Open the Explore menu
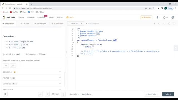 pos(21,17)
